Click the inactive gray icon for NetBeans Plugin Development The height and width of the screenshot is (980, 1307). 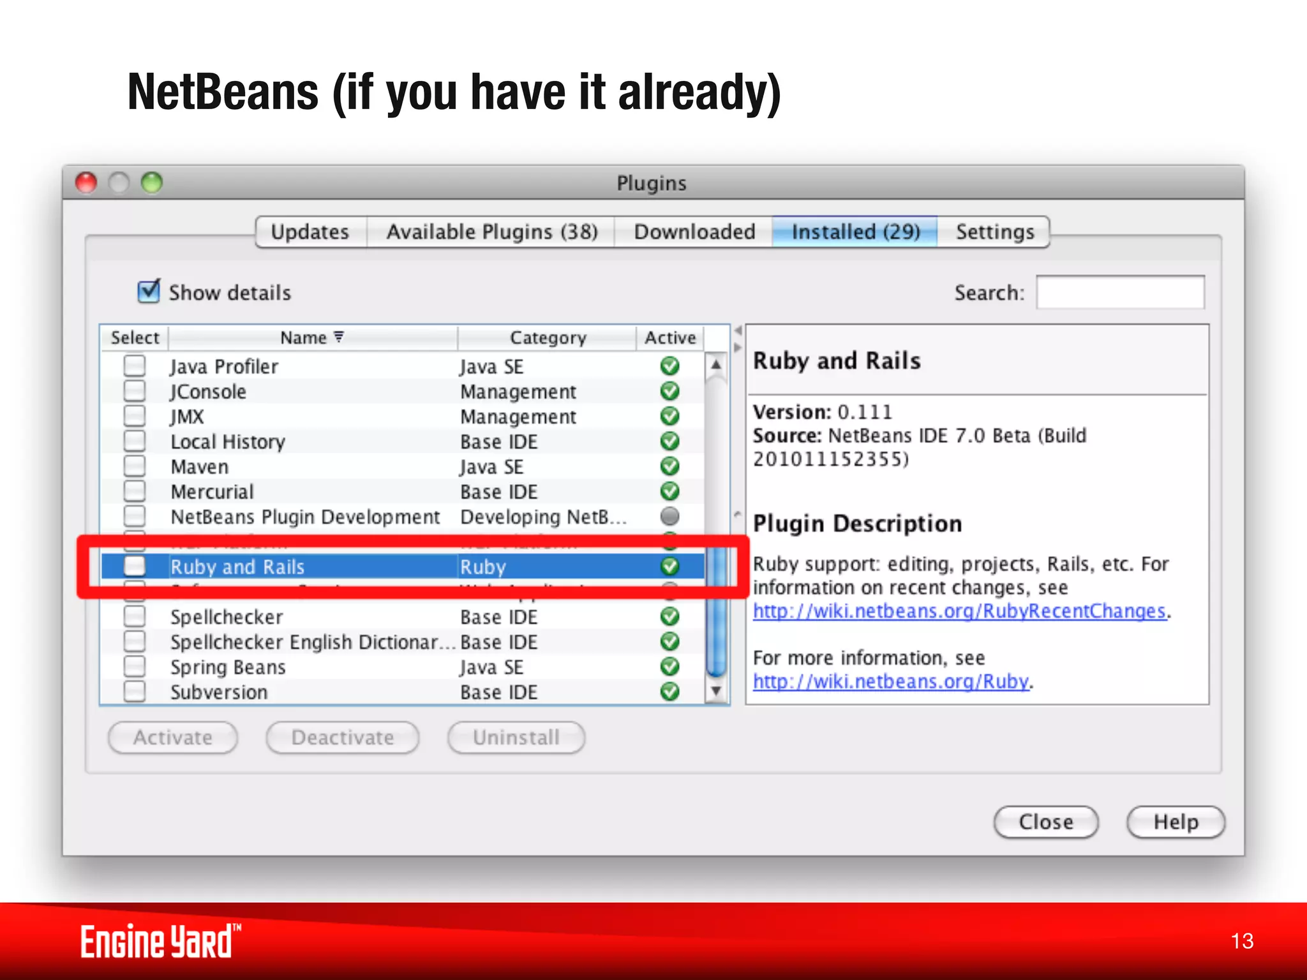[669, 516]
